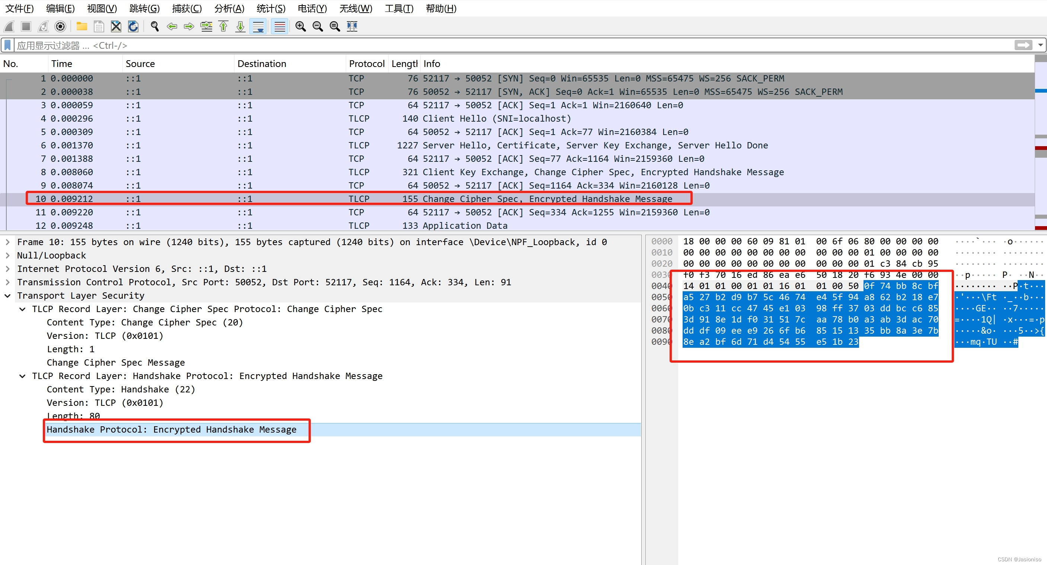Collapse the Transport Layer Security section
Viewport: 1047px width, 565px height.
7,296
